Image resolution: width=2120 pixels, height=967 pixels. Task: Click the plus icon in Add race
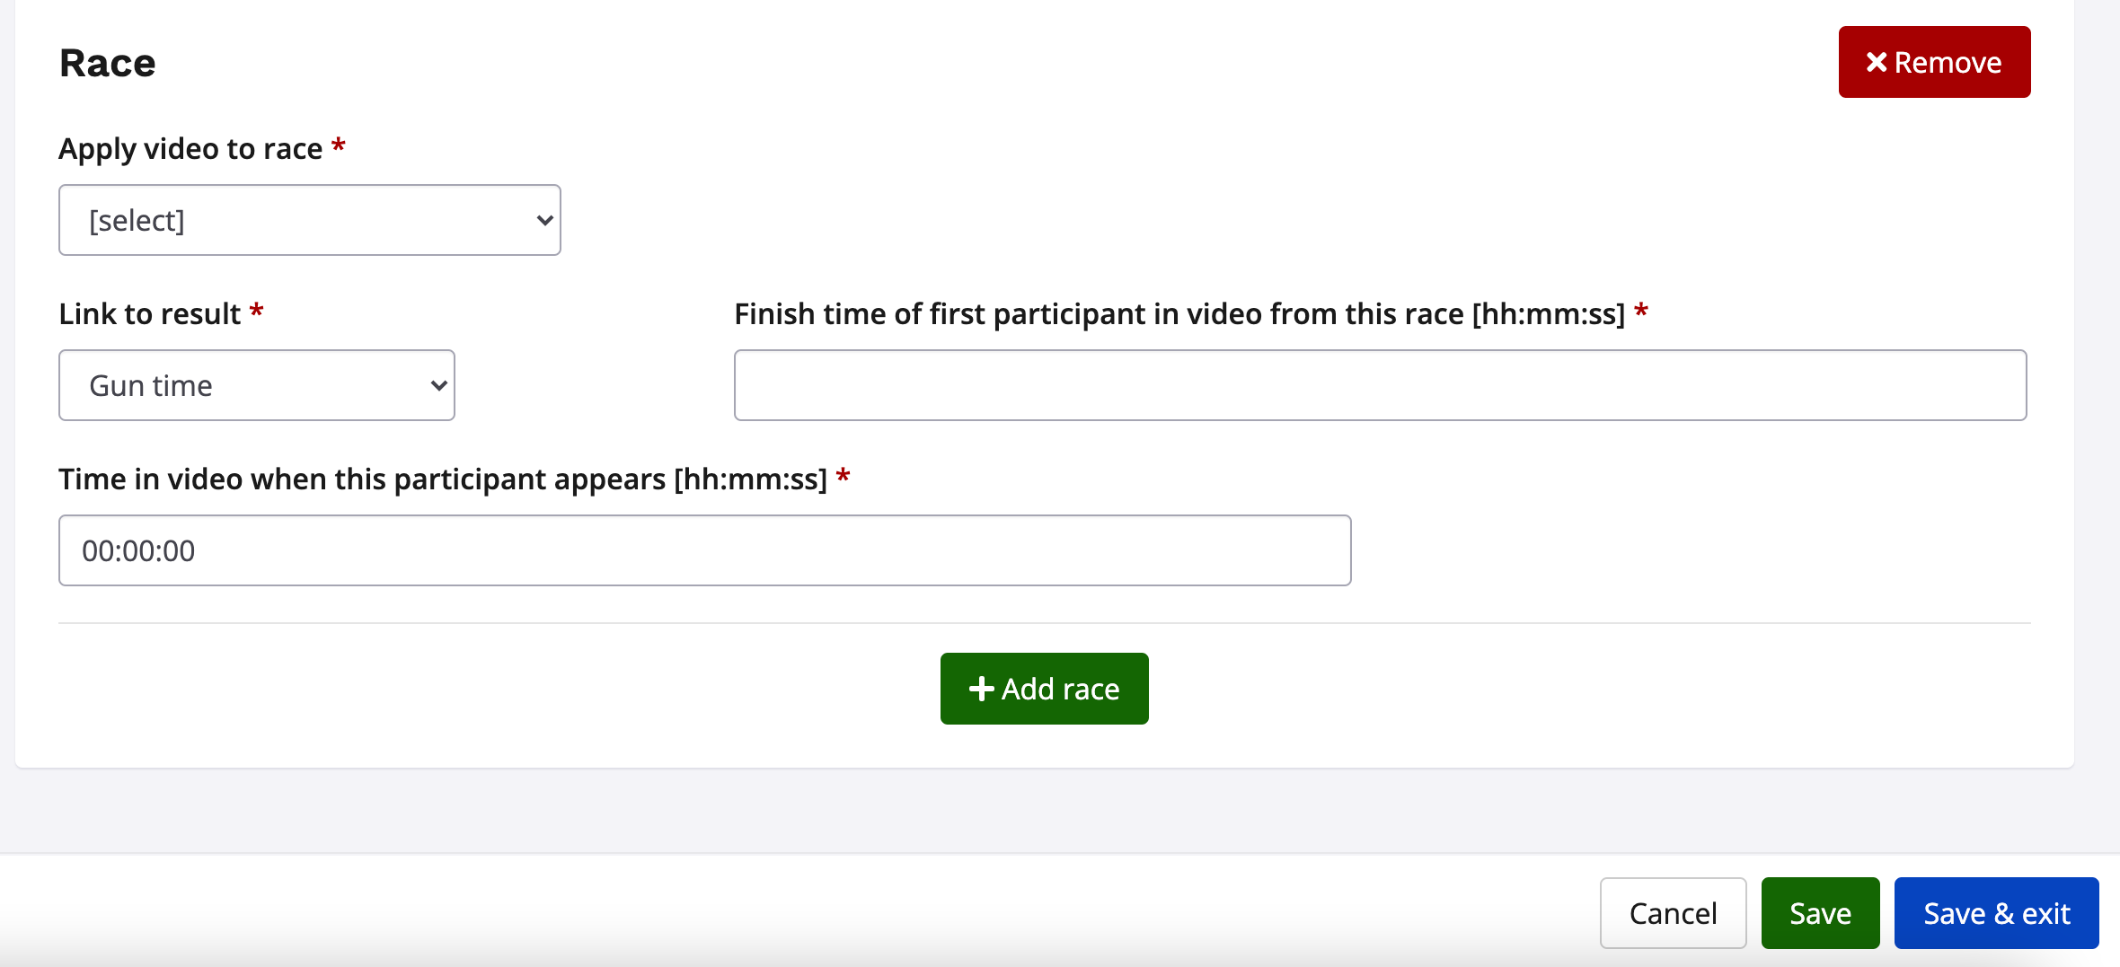point(981,689)
